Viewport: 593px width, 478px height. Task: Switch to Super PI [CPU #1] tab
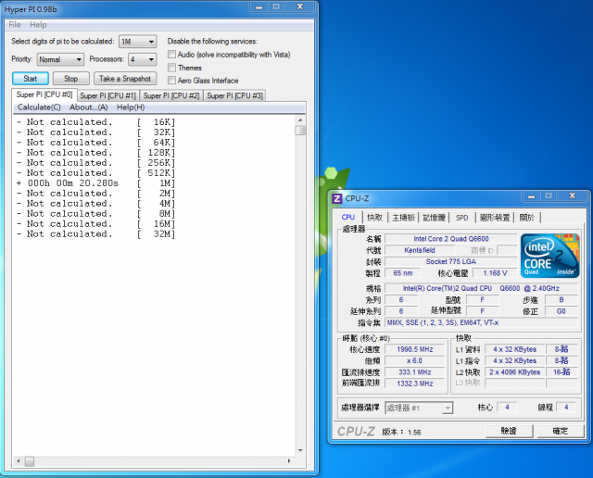[108, 95]
